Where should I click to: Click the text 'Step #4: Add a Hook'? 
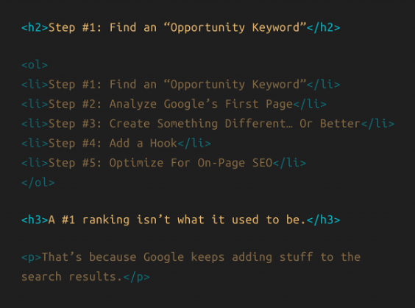[x=113, y=144]
